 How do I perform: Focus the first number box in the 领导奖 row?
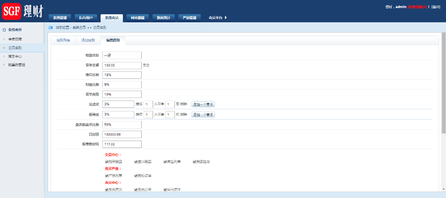(x=148, y=114)
